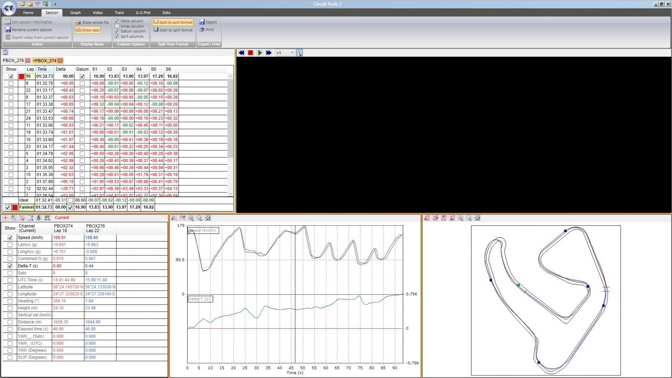Screen dimensions: 672x378
Task: Tick the Show checkbox for lap 9
Action: (x=11, y=83)
